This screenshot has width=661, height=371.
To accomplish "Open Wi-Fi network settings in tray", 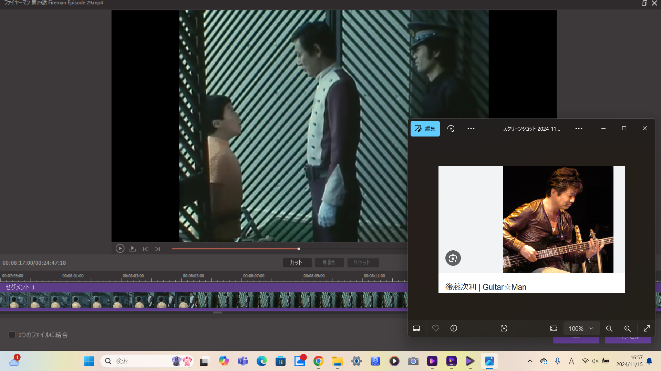I will tap(585, 361).
